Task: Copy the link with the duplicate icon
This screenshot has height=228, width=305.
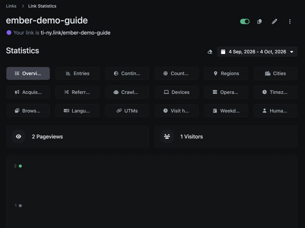Action: click(259, 21)
